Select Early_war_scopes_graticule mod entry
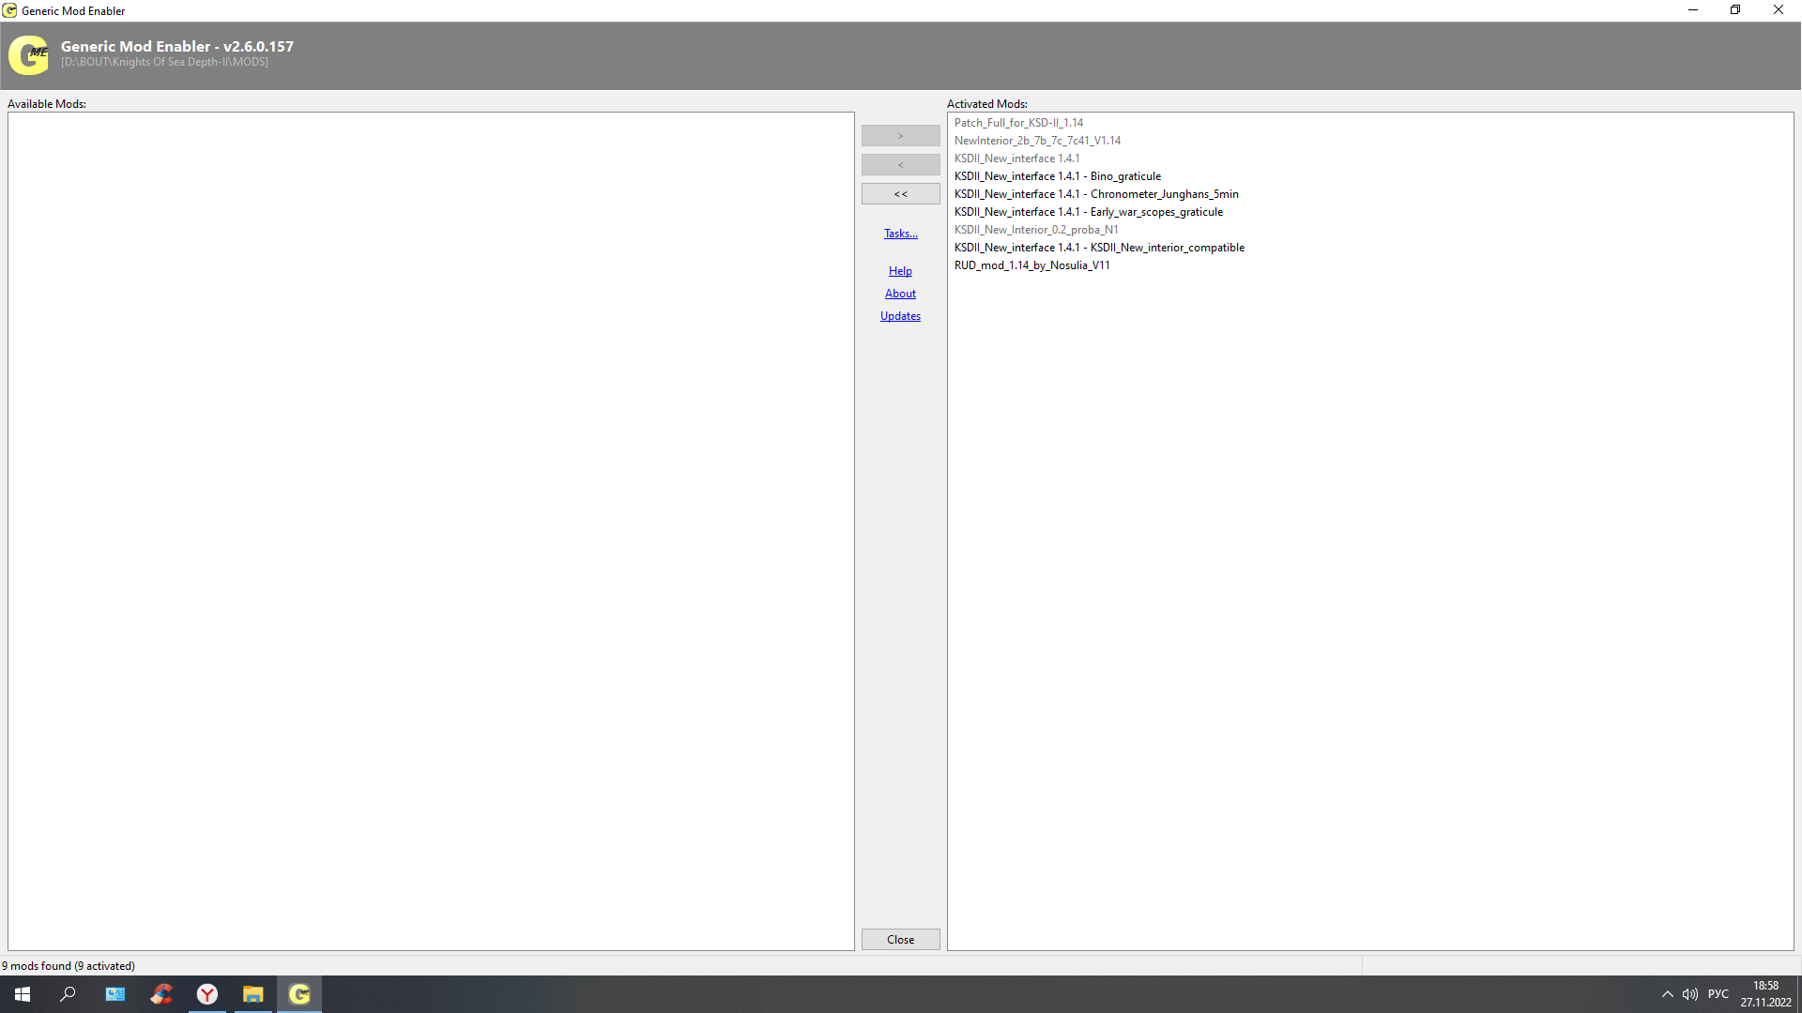The height and width of the screenshot is (1013, 1802). tap(1089, 212)
